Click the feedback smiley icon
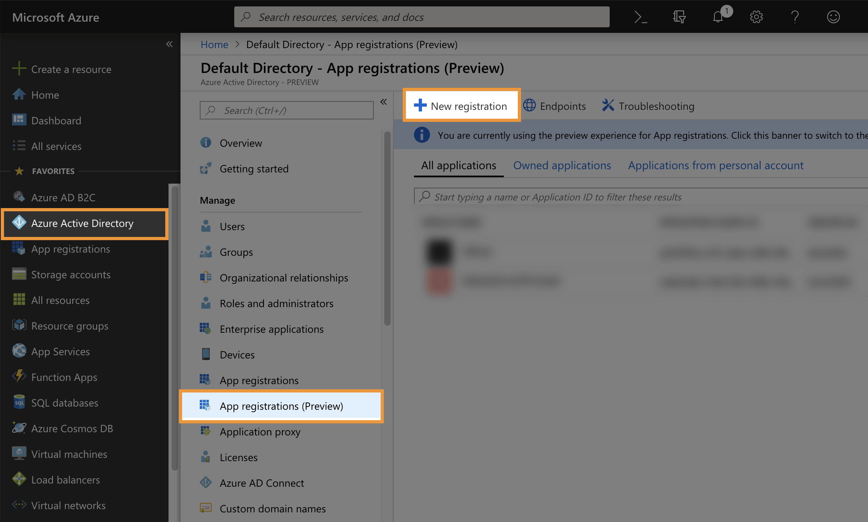The image size is (868, 522). tap(833, 17)
